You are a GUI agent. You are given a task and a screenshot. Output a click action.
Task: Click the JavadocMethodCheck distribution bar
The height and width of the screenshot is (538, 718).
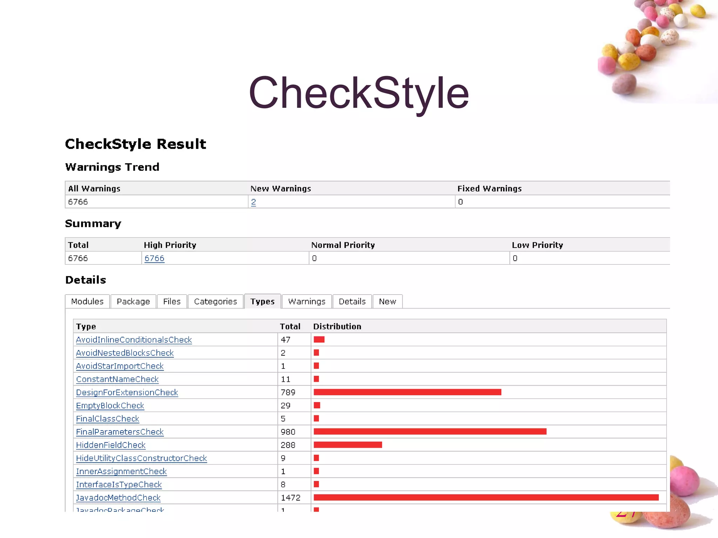tap(486, 497)
